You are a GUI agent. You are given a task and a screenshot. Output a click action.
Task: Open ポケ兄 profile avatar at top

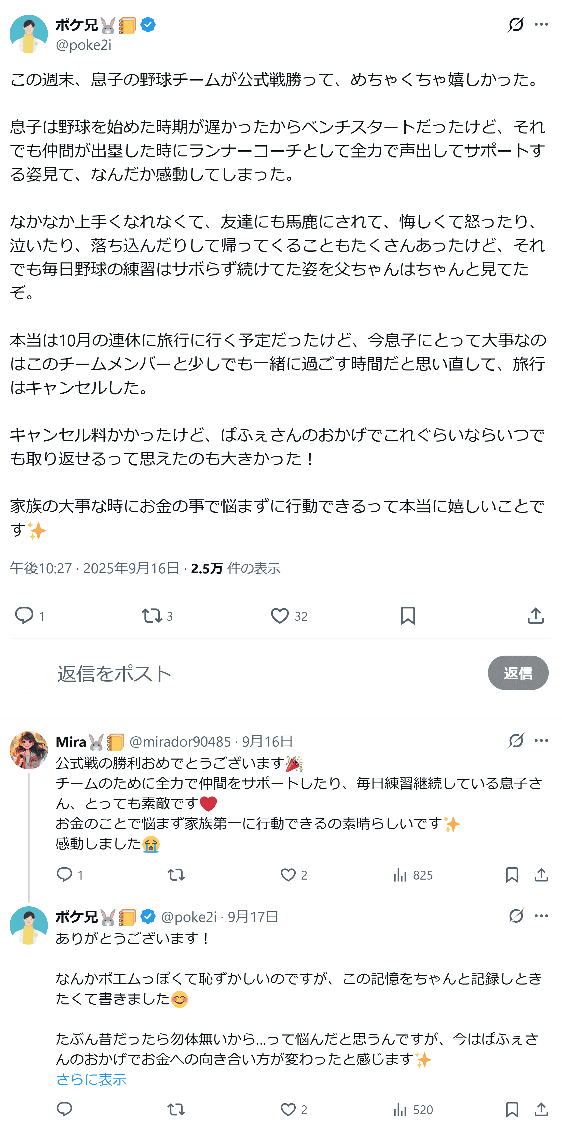click(x=29, y=34)
